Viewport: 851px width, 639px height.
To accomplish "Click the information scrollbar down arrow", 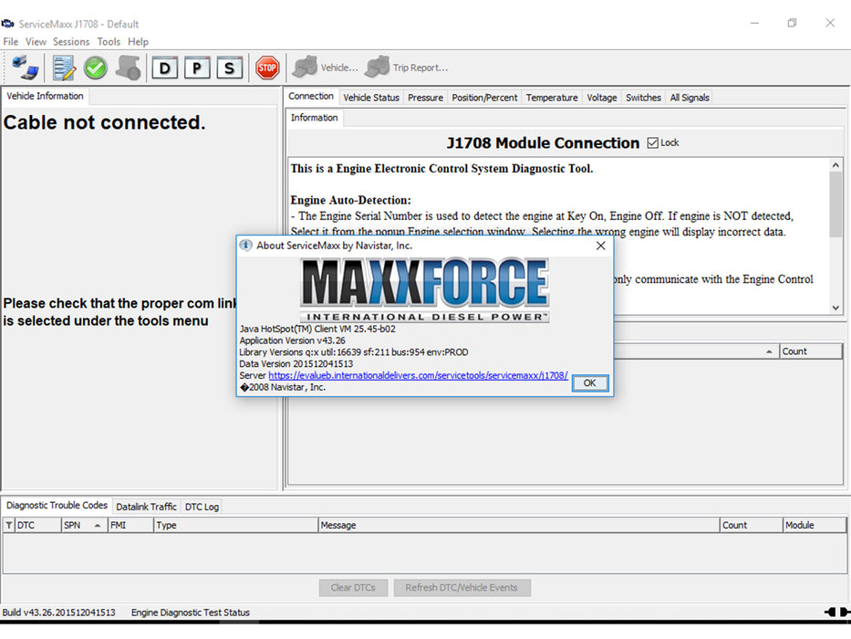I will point(835,308).
